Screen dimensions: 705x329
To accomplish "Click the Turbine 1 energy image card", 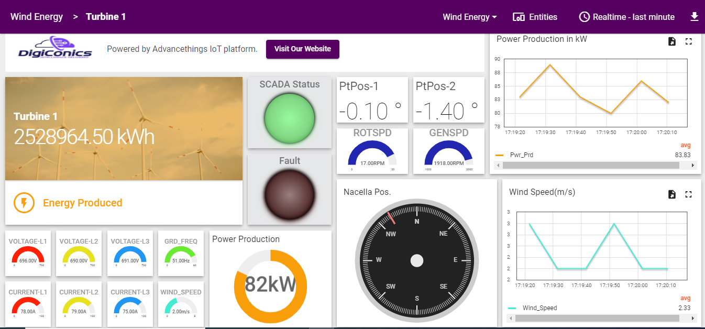I will pos(124,129).
